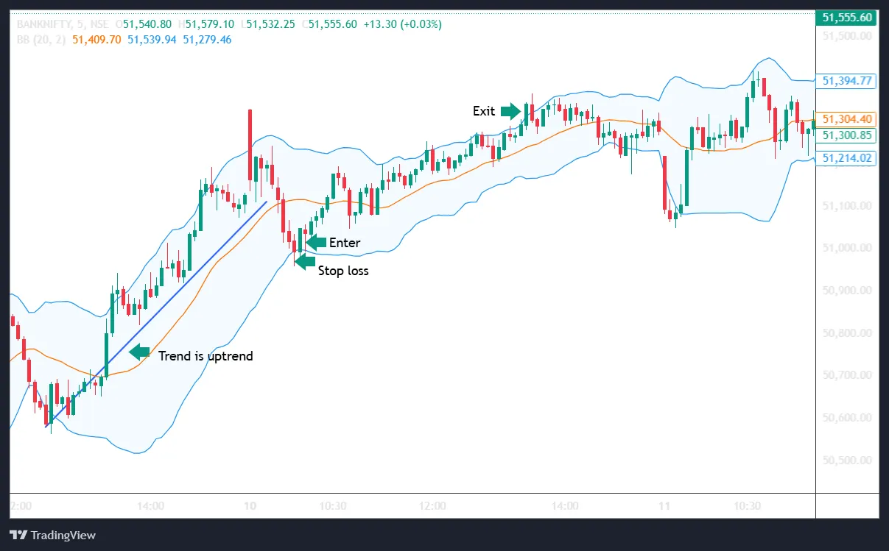Click the green price label 51,300.85
Screen dimensions: 889x551
pos(848,135)
